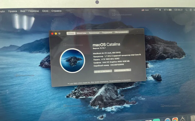Click the Версия 10.15.7 text
The width and height of the screenshot is (195, 121).
point(99,48)
